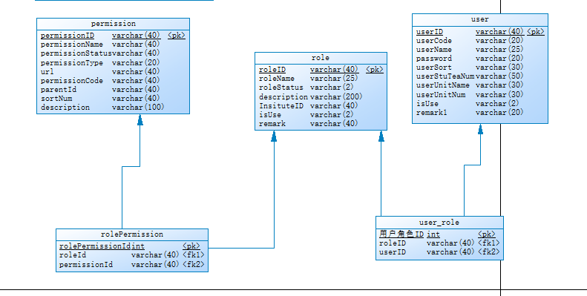The height and width of the screenshot is (296, 587).
Task: Click the remark column in role
Action: point(272,123)
